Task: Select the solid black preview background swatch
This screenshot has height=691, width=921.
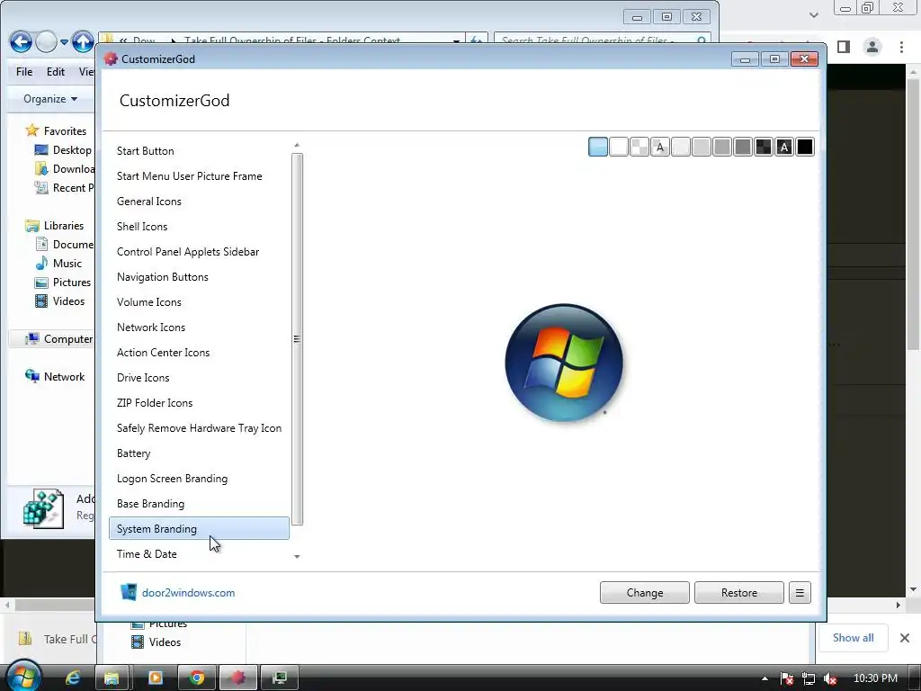Action: click(805, 147)
